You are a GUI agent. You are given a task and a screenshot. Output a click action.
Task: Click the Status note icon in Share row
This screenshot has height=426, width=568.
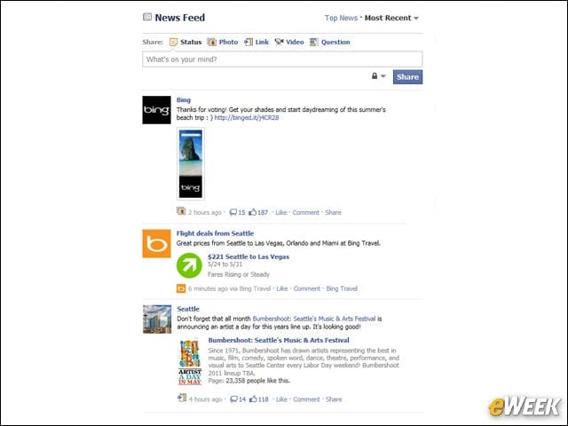(x=174, y=42)
